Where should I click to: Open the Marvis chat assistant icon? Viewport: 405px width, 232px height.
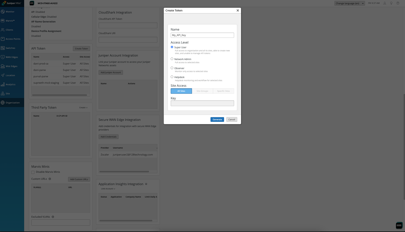click(x=399, y=225)
